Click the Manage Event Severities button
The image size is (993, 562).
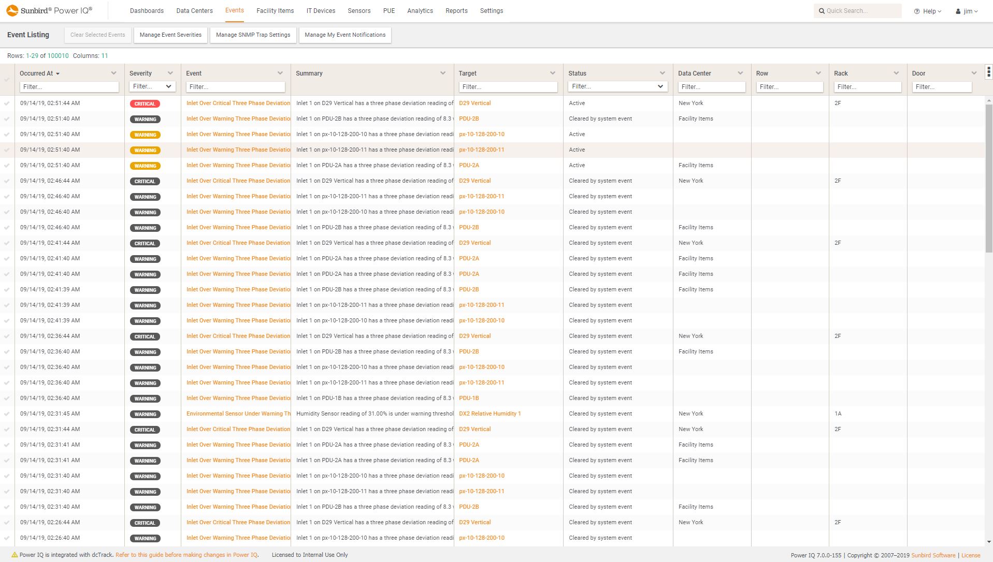170,35
